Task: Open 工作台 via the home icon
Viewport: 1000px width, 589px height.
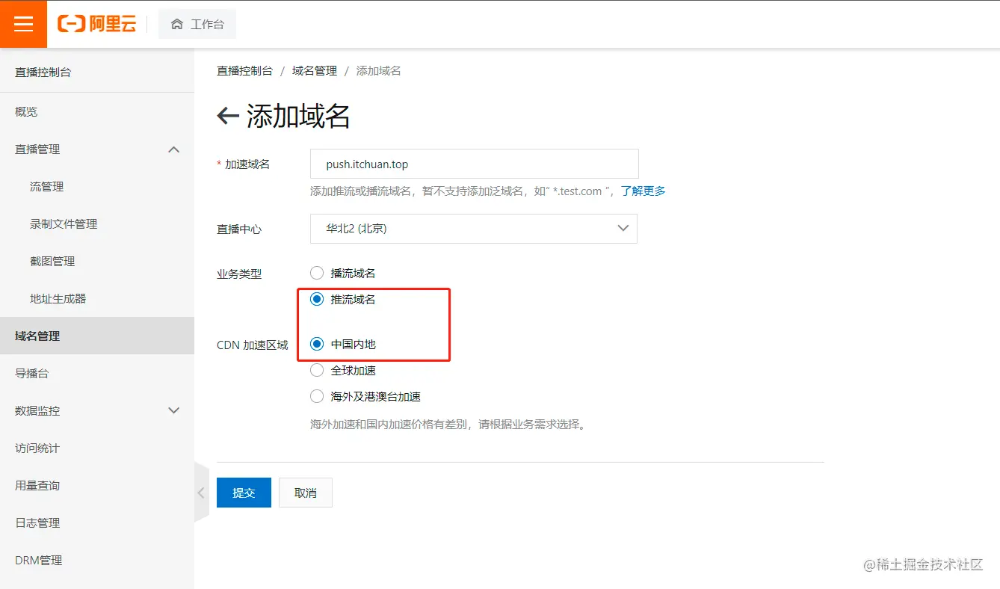Action: coord(197,24)
